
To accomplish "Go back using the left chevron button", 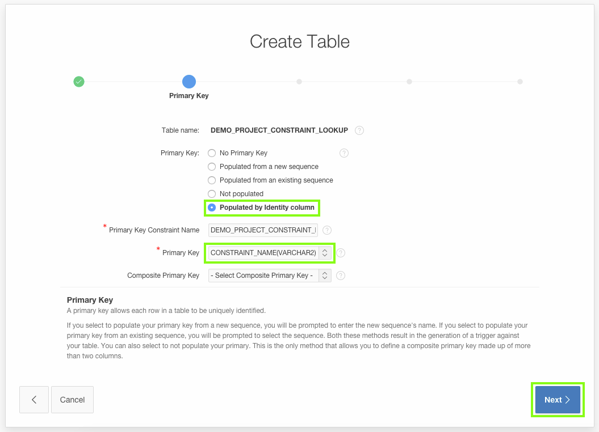I will [x=34, y=400].
